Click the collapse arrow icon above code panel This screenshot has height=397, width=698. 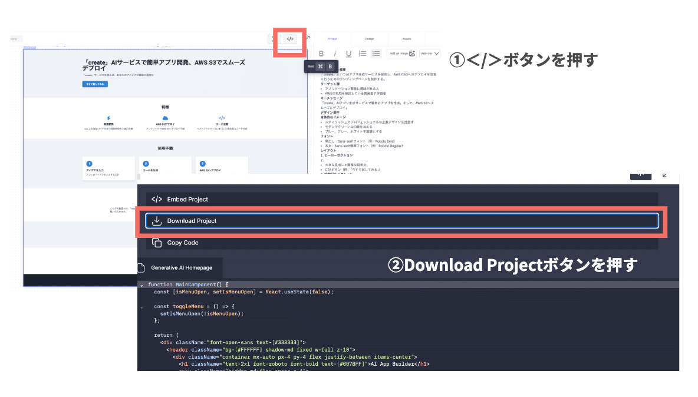664,175
